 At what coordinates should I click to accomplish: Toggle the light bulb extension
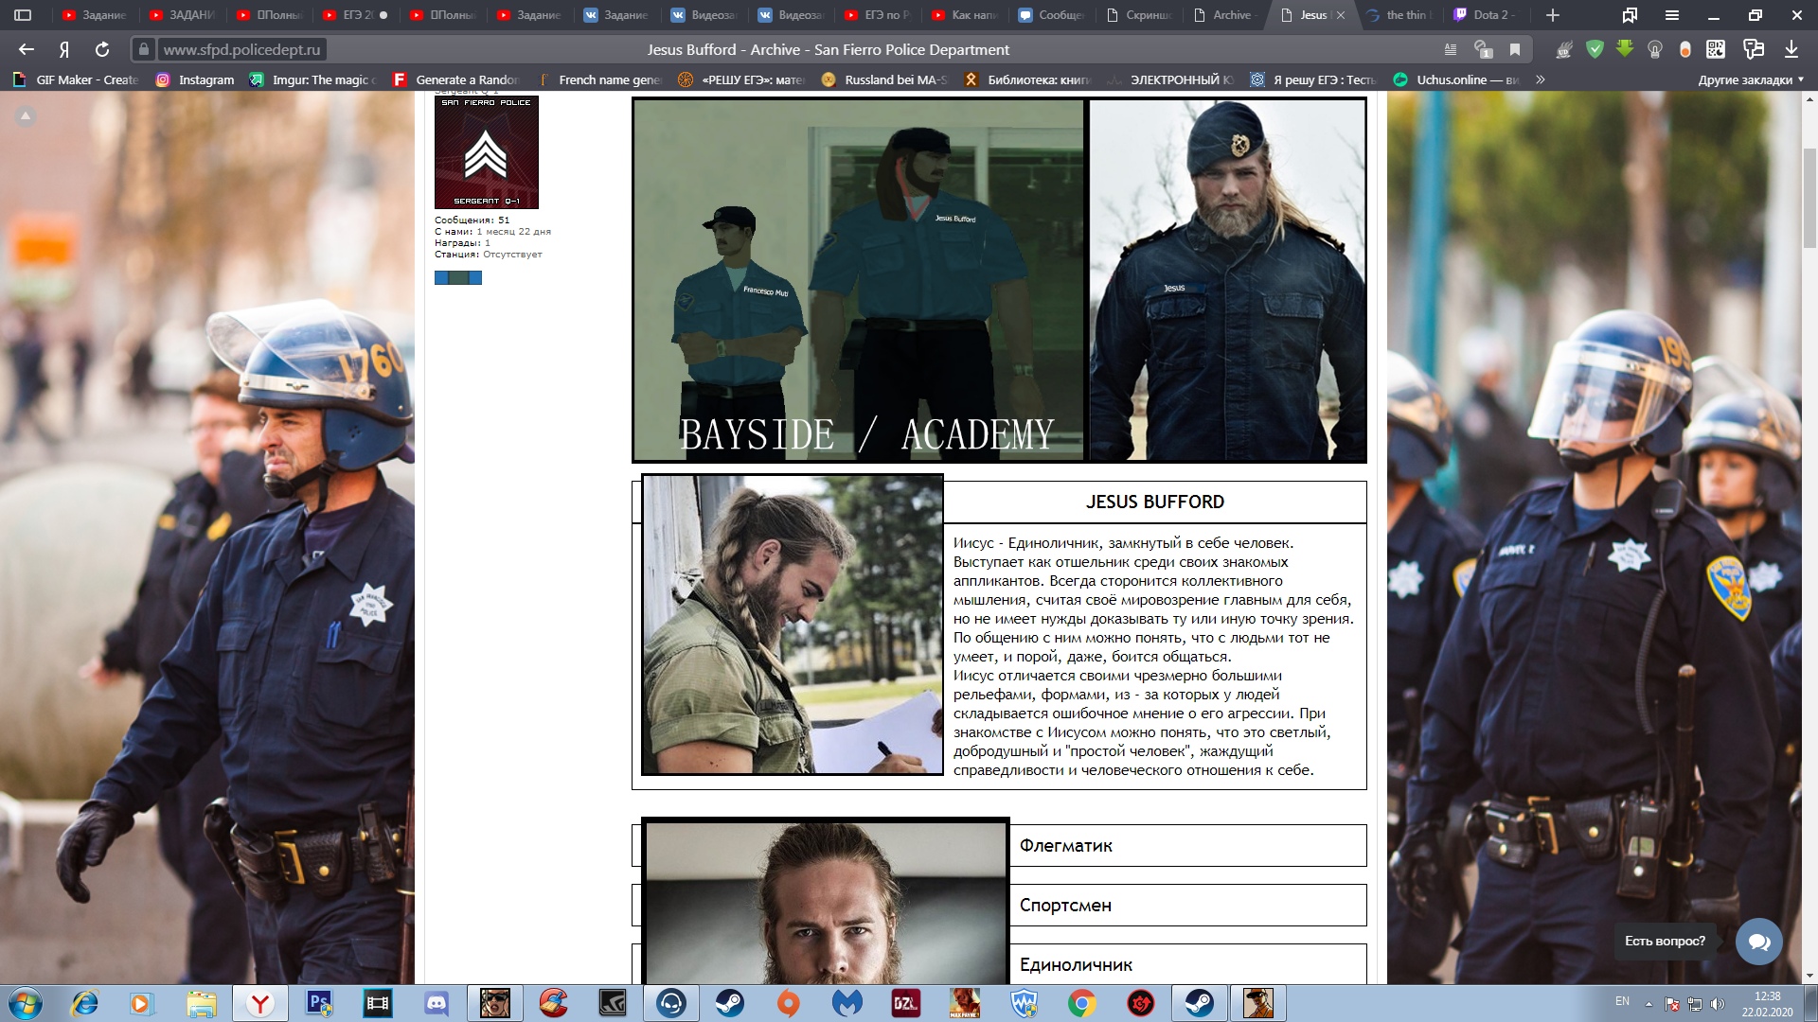(x=1655, y=49)
